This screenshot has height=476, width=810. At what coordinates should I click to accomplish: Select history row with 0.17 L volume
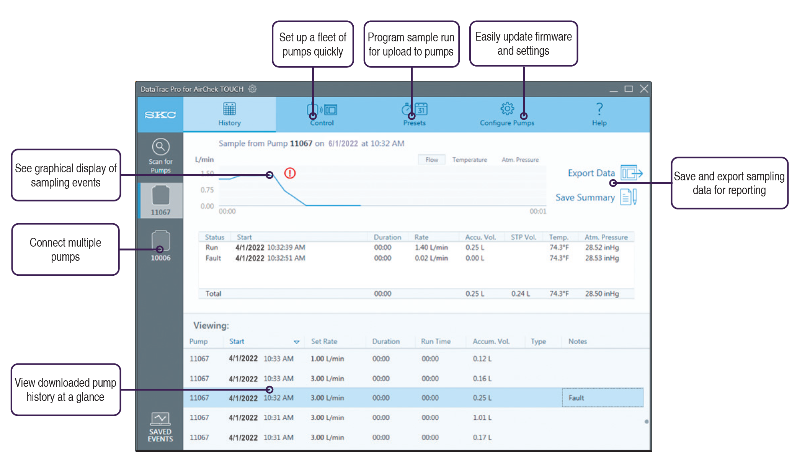[414, 437]
